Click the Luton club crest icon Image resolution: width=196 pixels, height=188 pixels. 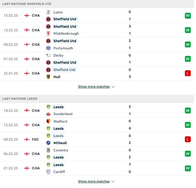click(48, 12)
